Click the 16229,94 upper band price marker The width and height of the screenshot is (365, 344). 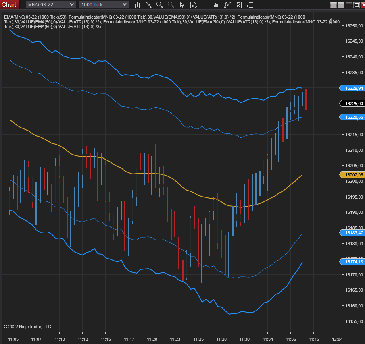click(x=352, y=88)
